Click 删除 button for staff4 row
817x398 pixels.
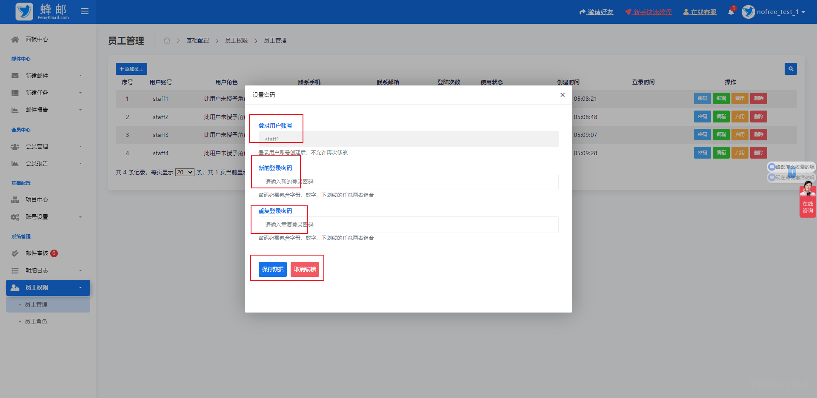758,153
